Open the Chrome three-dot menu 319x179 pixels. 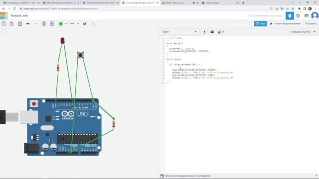click(316, 9)
